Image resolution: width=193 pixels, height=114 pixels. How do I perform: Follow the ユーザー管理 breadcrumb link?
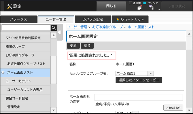[77, 27]
